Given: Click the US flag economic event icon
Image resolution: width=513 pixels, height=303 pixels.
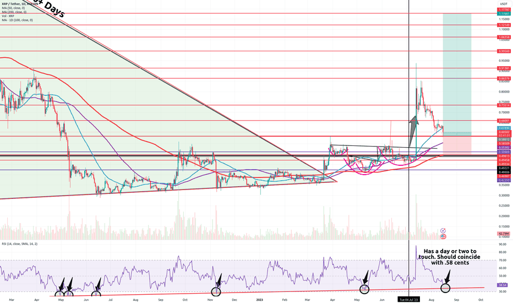Looking at the screenshot, I should point(443,236).
